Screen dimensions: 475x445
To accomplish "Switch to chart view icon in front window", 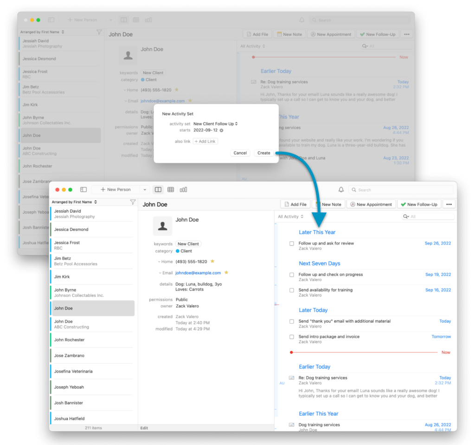I will click(x=183, y=189).
